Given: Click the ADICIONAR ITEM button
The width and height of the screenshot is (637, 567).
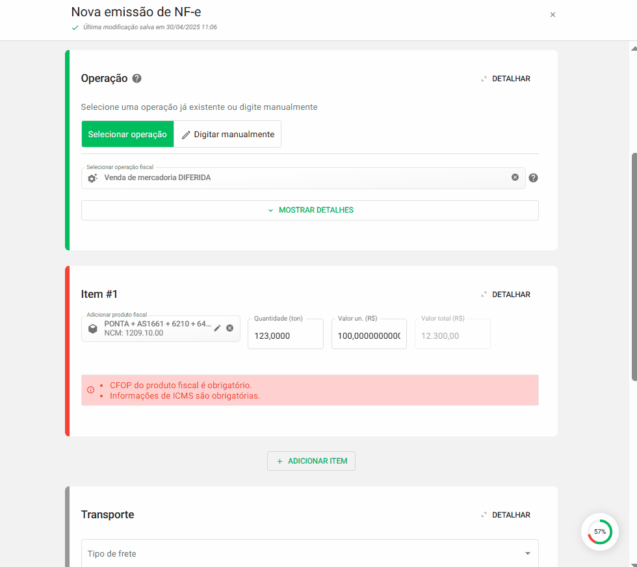Looking at the screenshot, I should tap(311, 460).
